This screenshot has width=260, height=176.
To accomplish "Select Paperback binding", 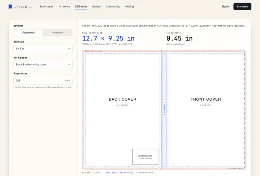I will [x=29, y=33].
